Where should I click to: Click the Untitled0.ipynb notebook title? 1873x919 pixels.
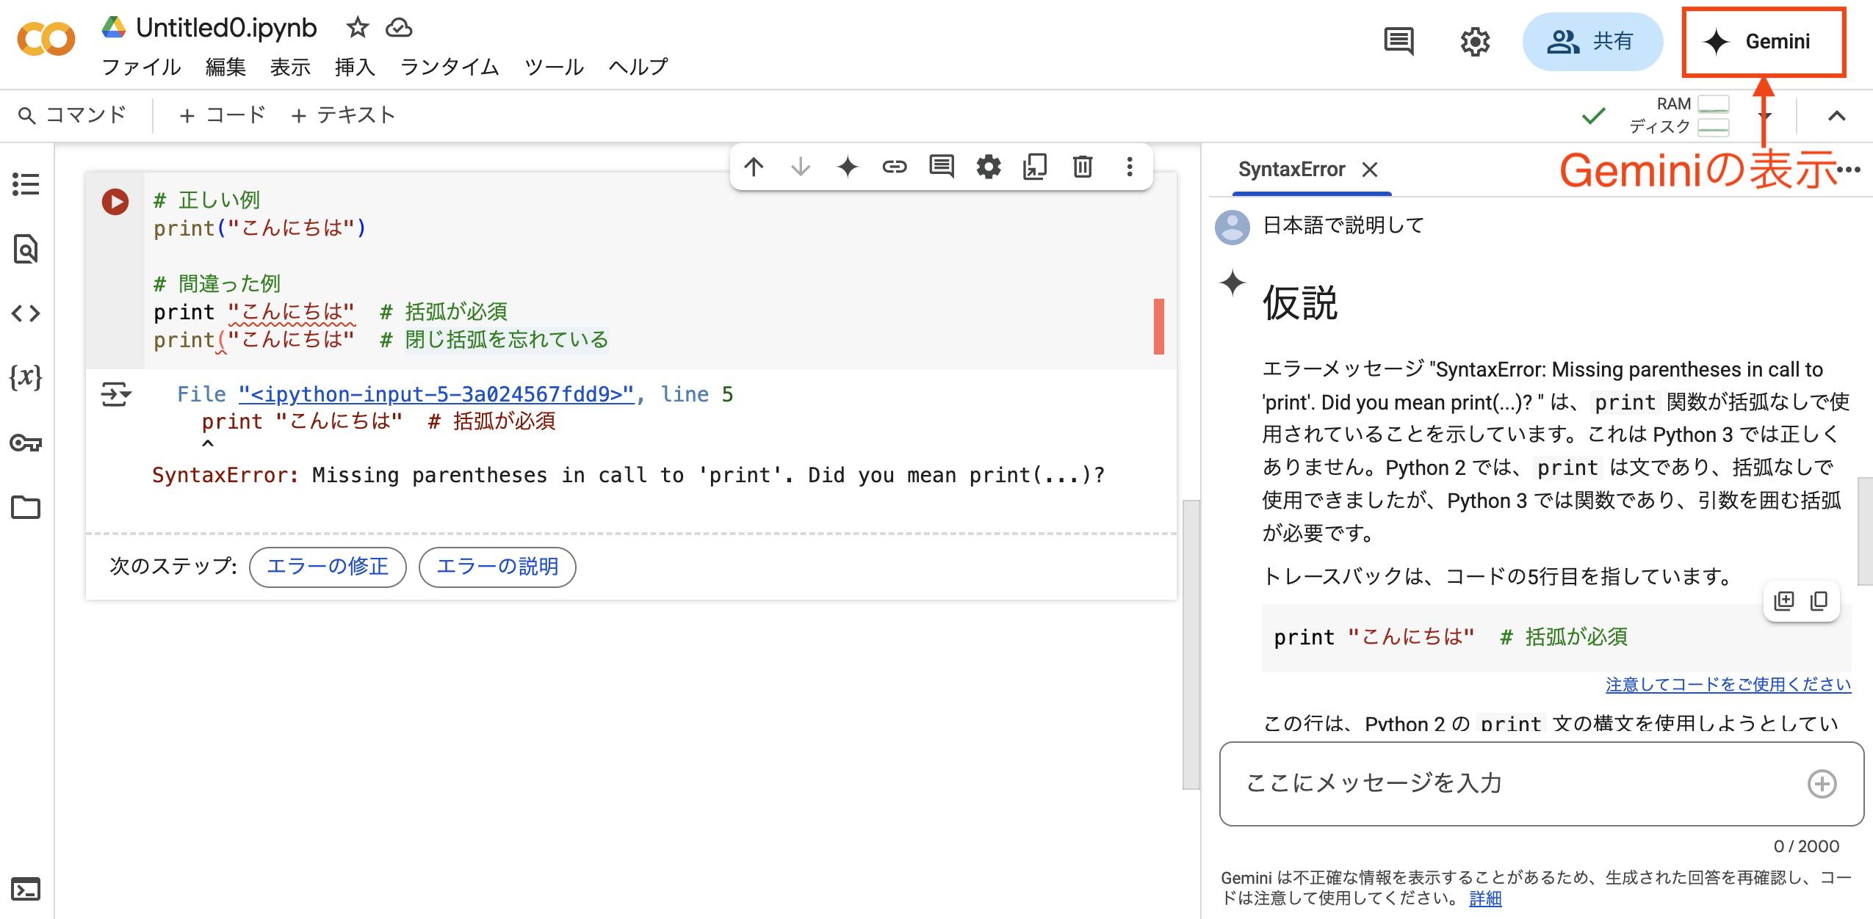click(x=226, y=28)
